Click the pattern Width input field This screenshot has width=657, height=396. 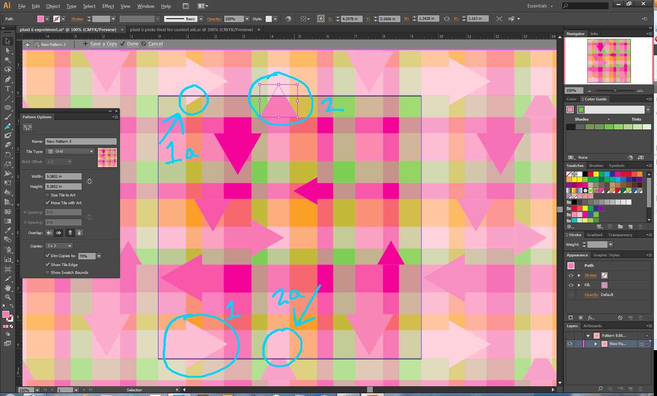coord(63,177)
